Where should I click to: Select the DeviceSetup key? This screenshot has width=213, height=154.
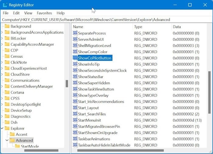point(21,110)
